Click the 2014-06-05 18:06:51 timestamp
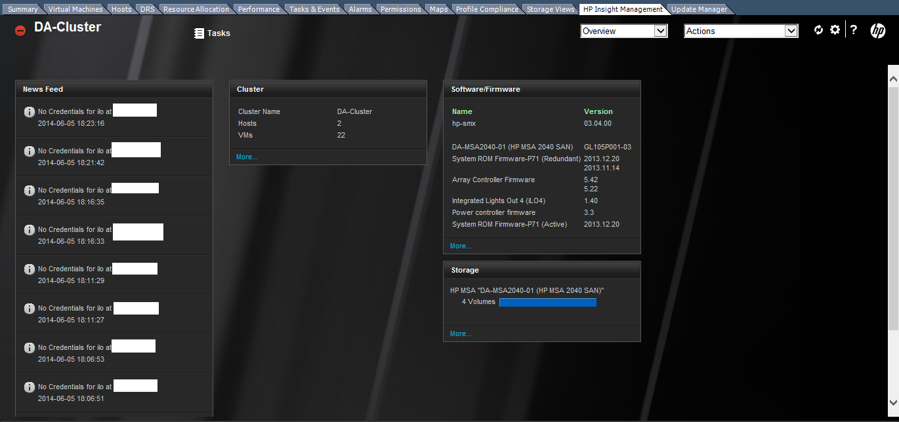This screenshot has height=422, width=899. [71, 398]
